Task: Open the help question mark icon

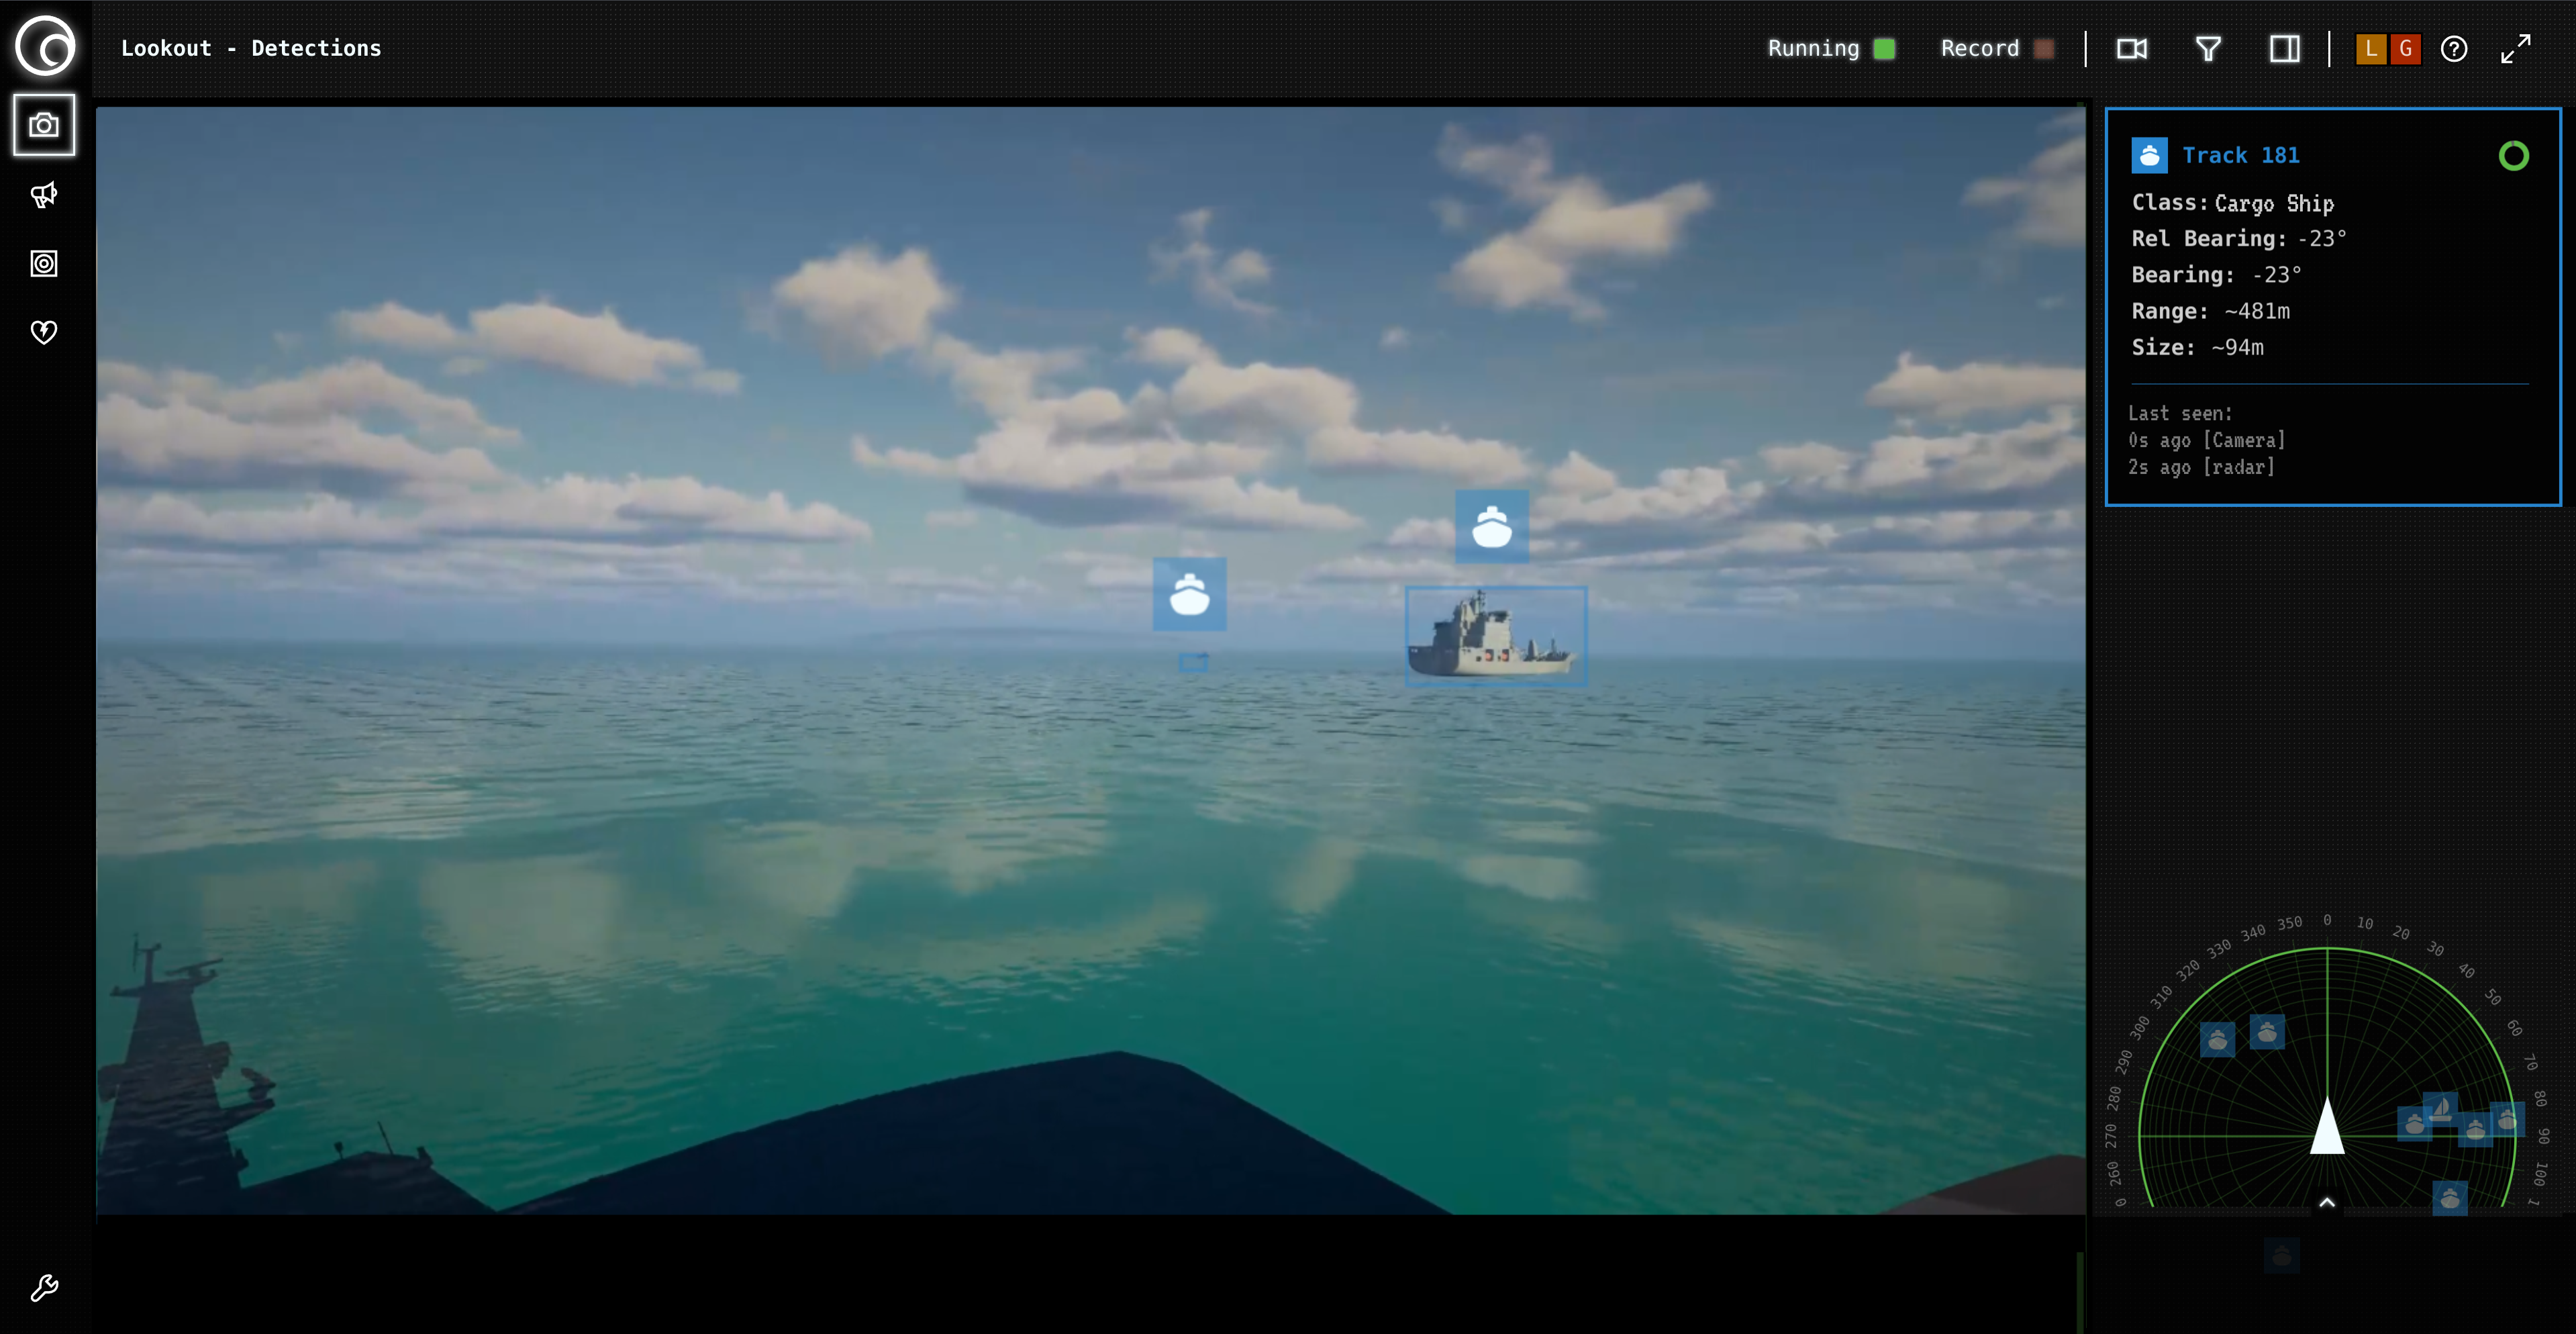Action: point(2454,48)
